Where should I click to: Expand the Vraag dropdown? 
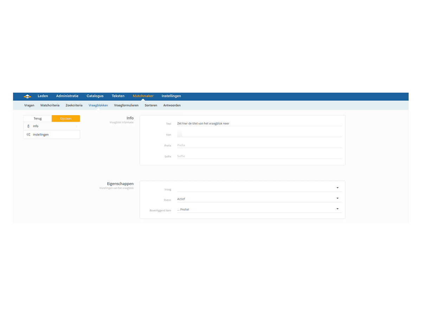(x=337, y=188)
